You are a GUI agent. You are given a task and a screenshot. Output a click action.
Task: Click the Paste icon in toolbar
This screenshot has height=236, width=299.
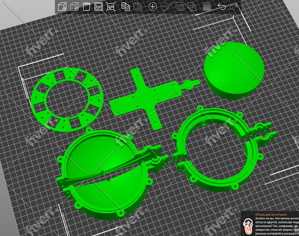[x=138, y=7]
